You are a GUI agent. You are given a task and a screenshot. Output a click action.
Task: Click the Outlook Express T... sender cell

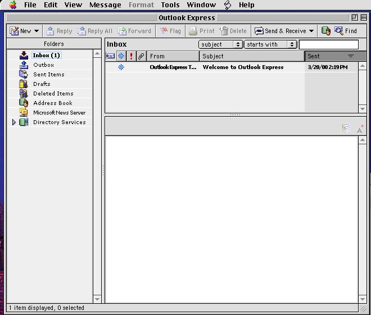coord(173,67)
